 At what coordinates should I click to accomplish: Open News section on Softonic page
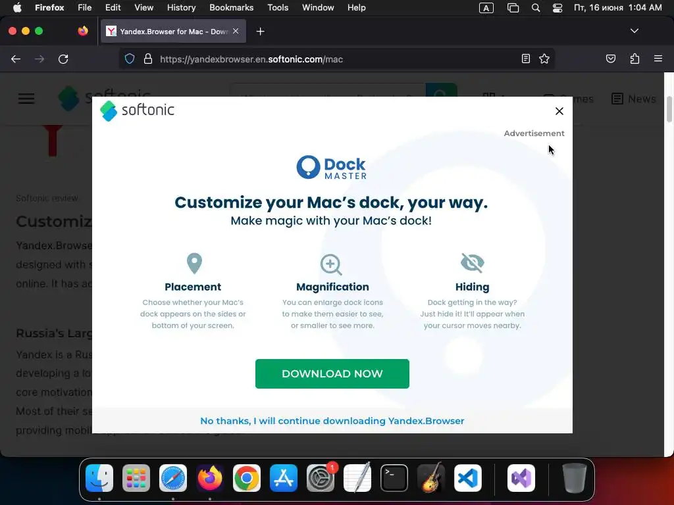(634, 99)
